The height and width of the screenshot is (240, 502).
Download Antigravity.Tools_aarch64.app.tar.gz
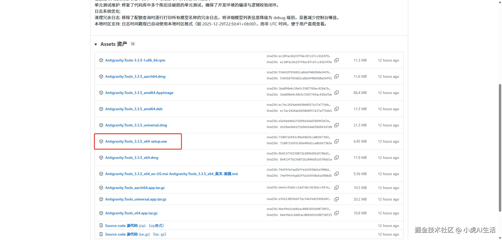pos(135,188)
